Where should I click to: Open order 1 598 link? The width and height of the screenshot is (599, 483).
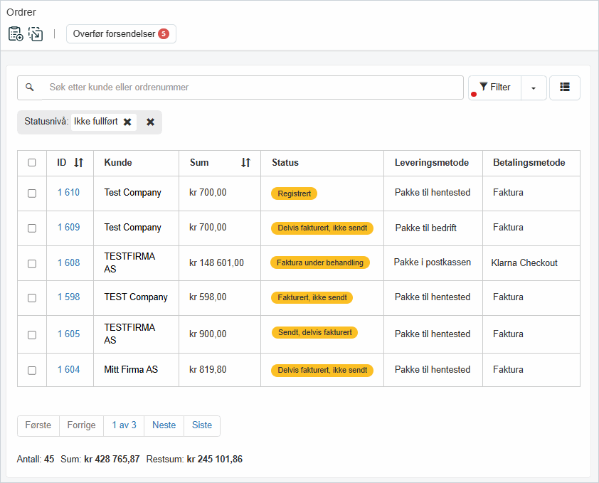pos(68,297)
